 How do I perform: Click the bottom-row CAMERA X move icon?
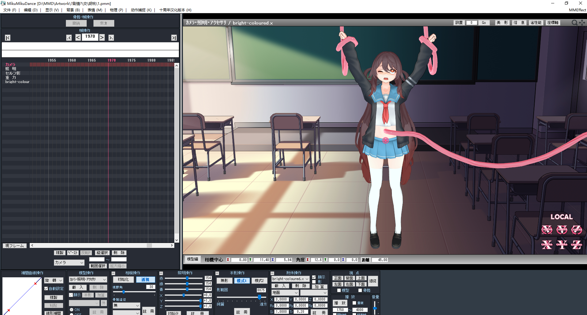tap(547, 245)
